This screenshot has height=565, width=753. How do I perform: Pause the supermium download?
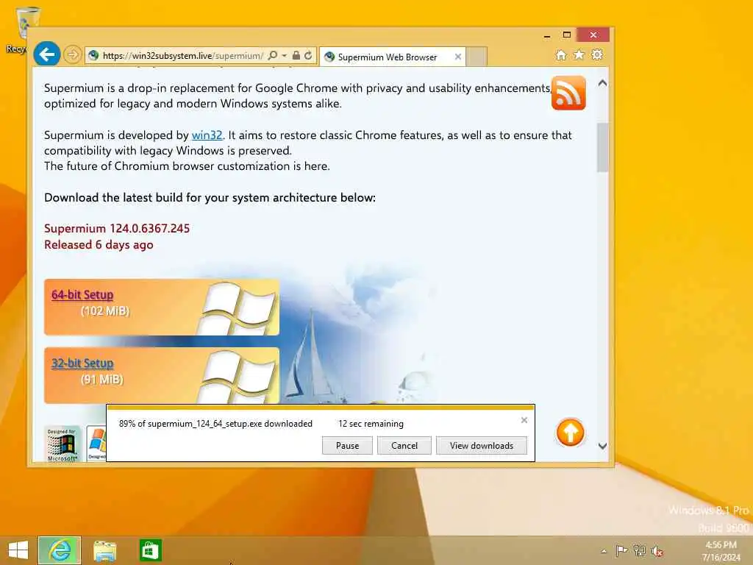tap(347, 445)
